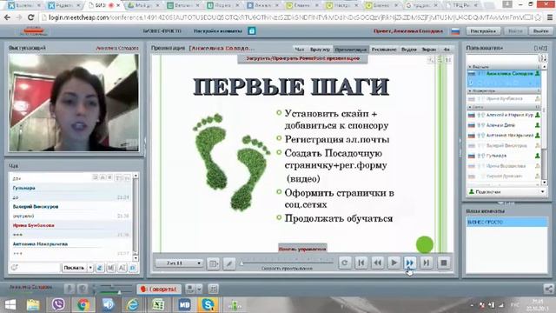The image size is (556, 313).
Task: Click the layout grid icon in bottom bar
Action: [213, 289]
